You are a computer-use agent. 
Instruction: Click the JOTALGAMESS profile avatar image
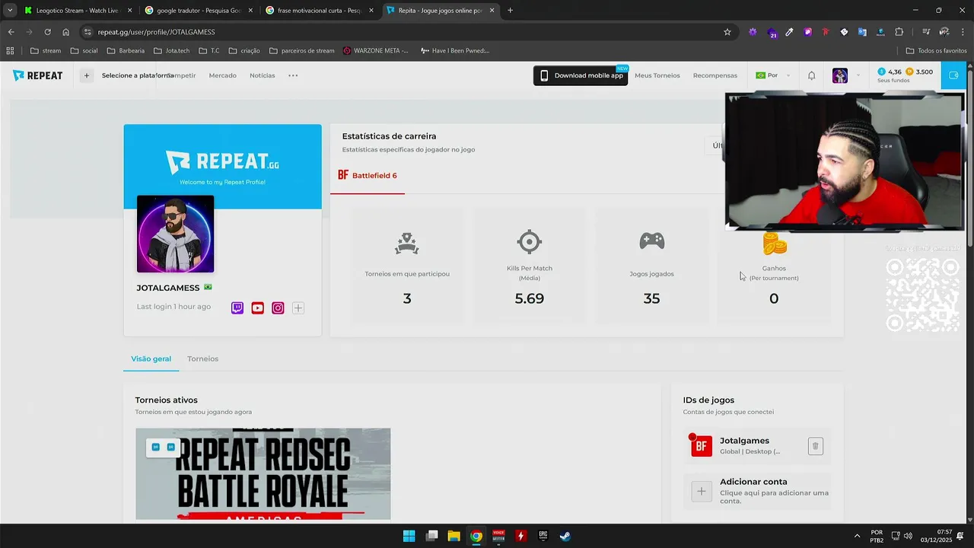pos(175,234)
